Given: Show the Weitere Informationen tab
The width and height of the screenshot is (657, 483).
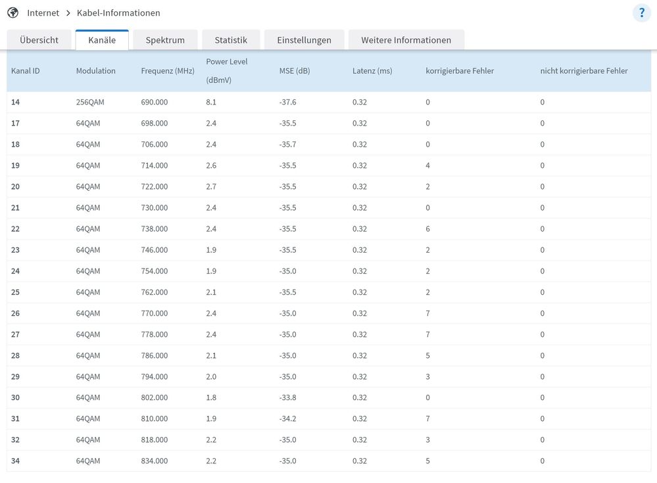Looking at the screenshot, I should pyautogui.click(x=406, y=40).
